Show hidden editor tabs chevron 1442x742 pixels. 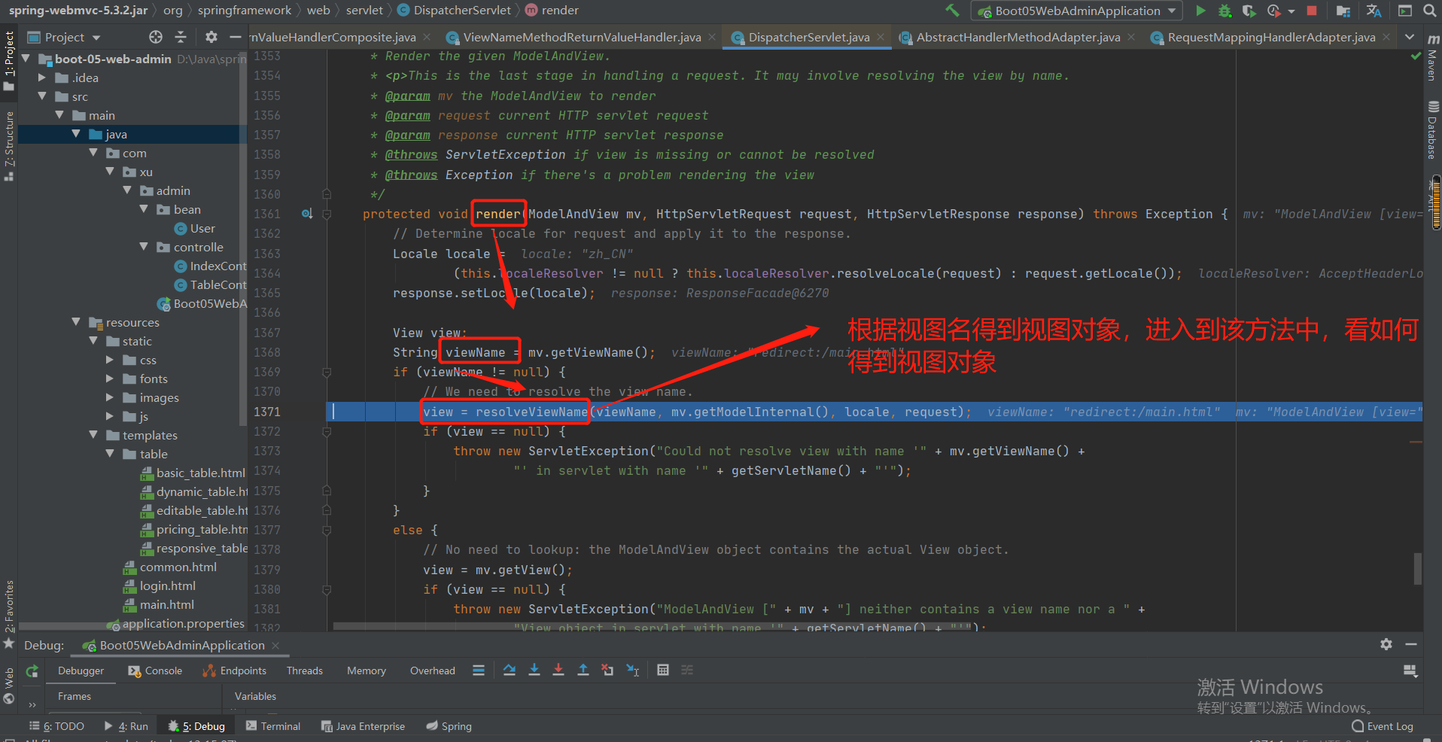[1409, 37]
